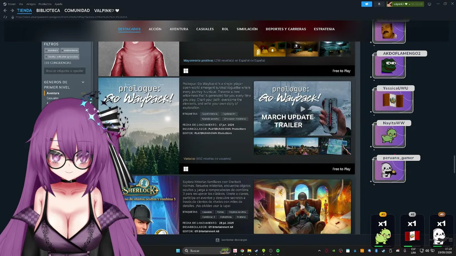Select the Acción category tab
The width and height of the screenshot is (456, 256).
[x=155, y=29]
